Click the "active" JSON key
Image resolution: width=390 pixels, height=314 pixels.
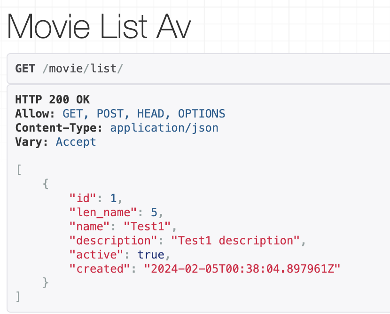(96, 255)
